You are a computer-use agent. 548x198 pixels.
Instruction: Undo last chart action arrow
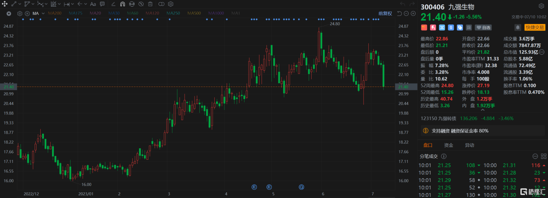coord(402,4)
